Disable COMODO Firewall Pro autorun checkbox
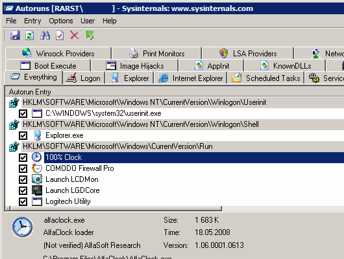Screen dimensions: 344x259 click(x=23, y=168)
